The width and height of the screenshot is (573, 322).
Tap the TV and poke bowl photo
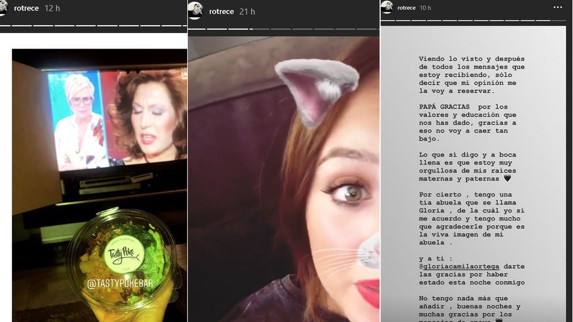pos(100,185)
